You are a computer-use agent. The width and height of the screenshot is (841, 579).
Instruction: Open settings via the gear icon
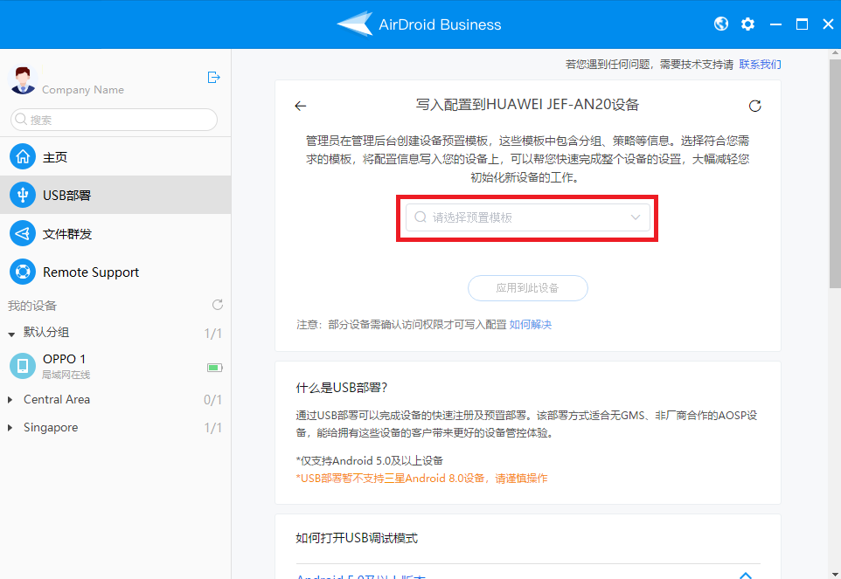click(x=747, y=24)
